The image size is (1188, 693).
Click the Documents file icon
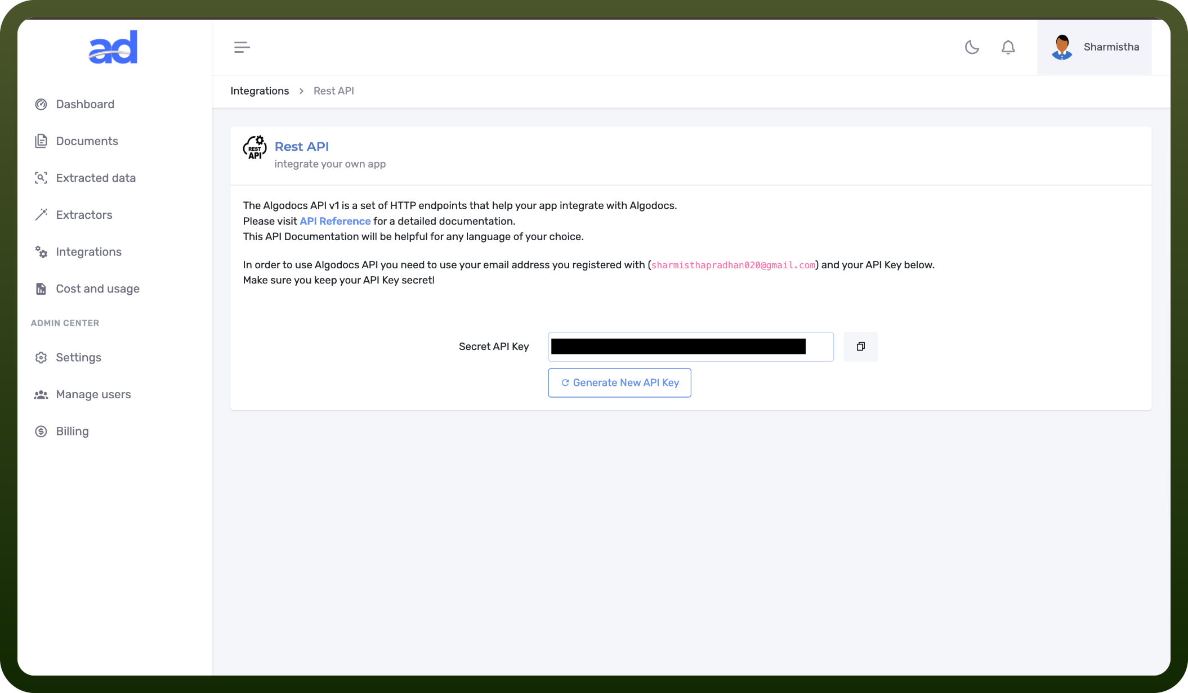pyautogui.click(x=41, y=141)
